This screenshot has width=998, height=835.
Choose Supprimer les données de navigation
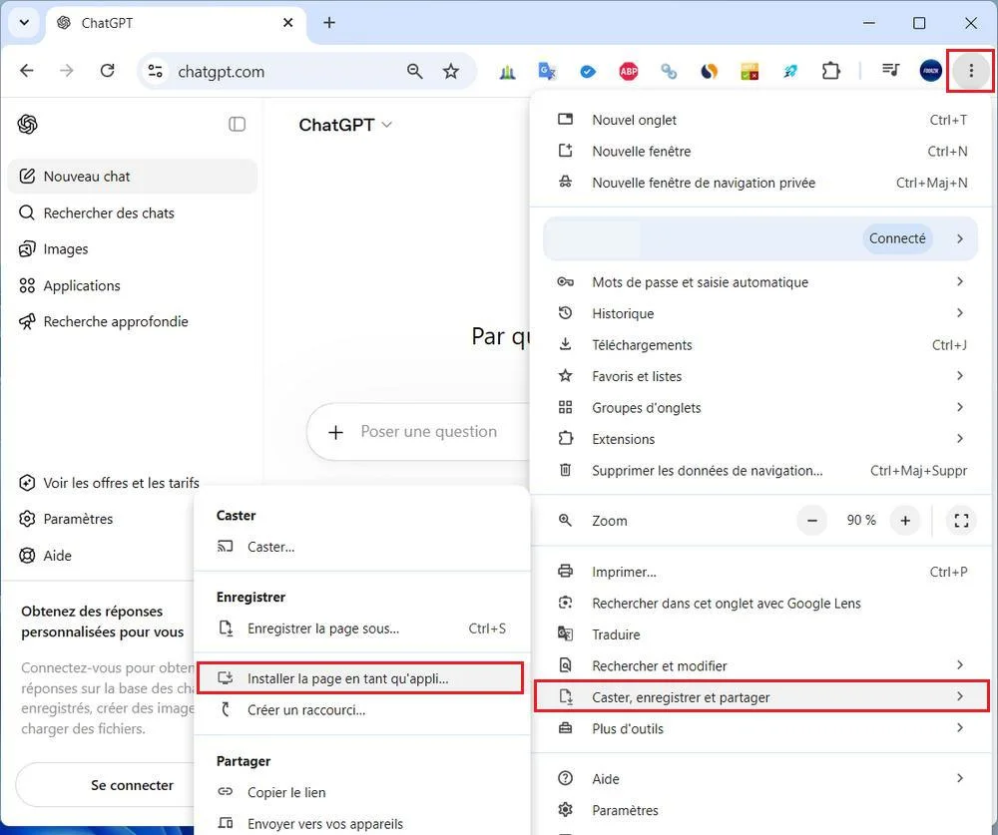762,470
